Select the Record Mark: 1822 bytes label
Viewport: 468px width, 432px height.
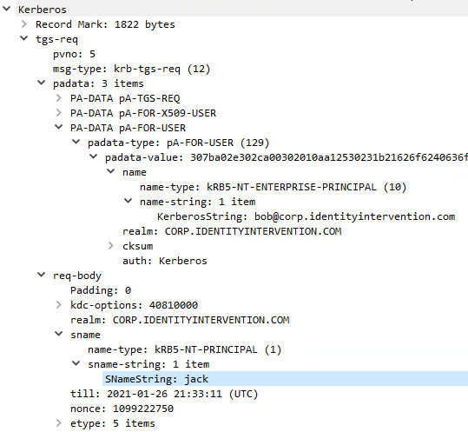(105, 24)
